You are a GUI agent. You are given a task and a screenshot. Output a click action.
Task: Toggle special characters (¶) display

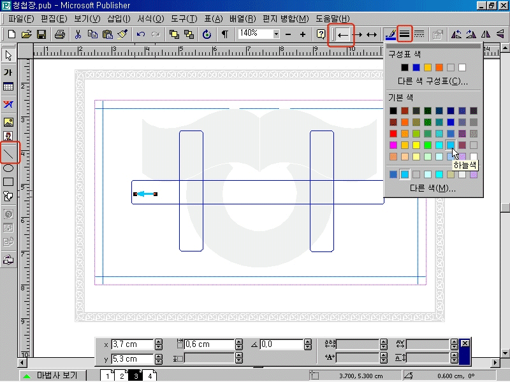225,34
